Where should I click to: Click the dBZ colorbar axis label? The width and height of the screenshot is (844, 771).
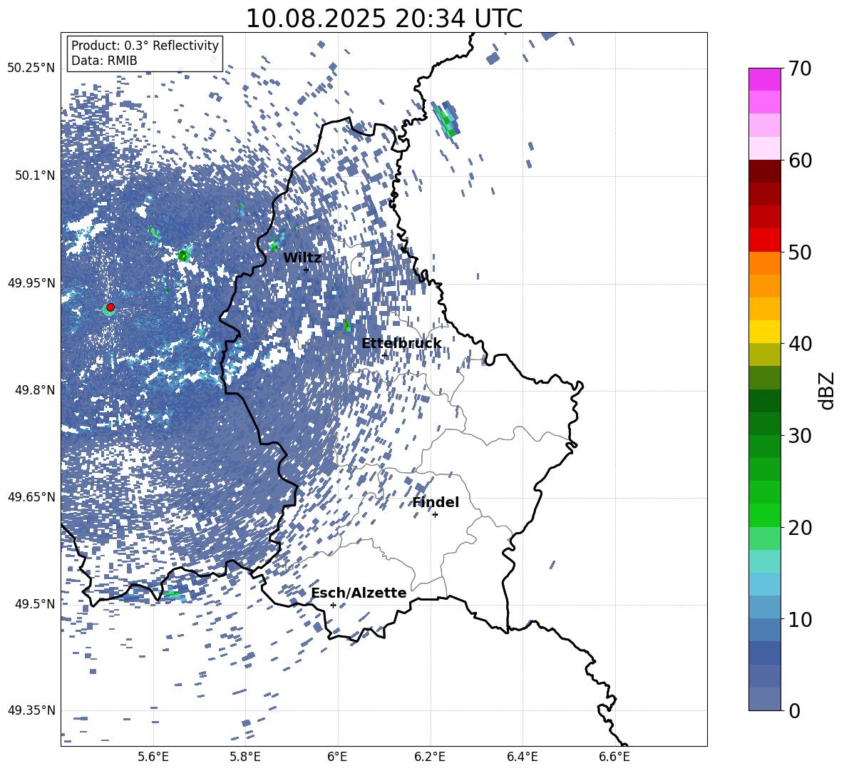828,390
